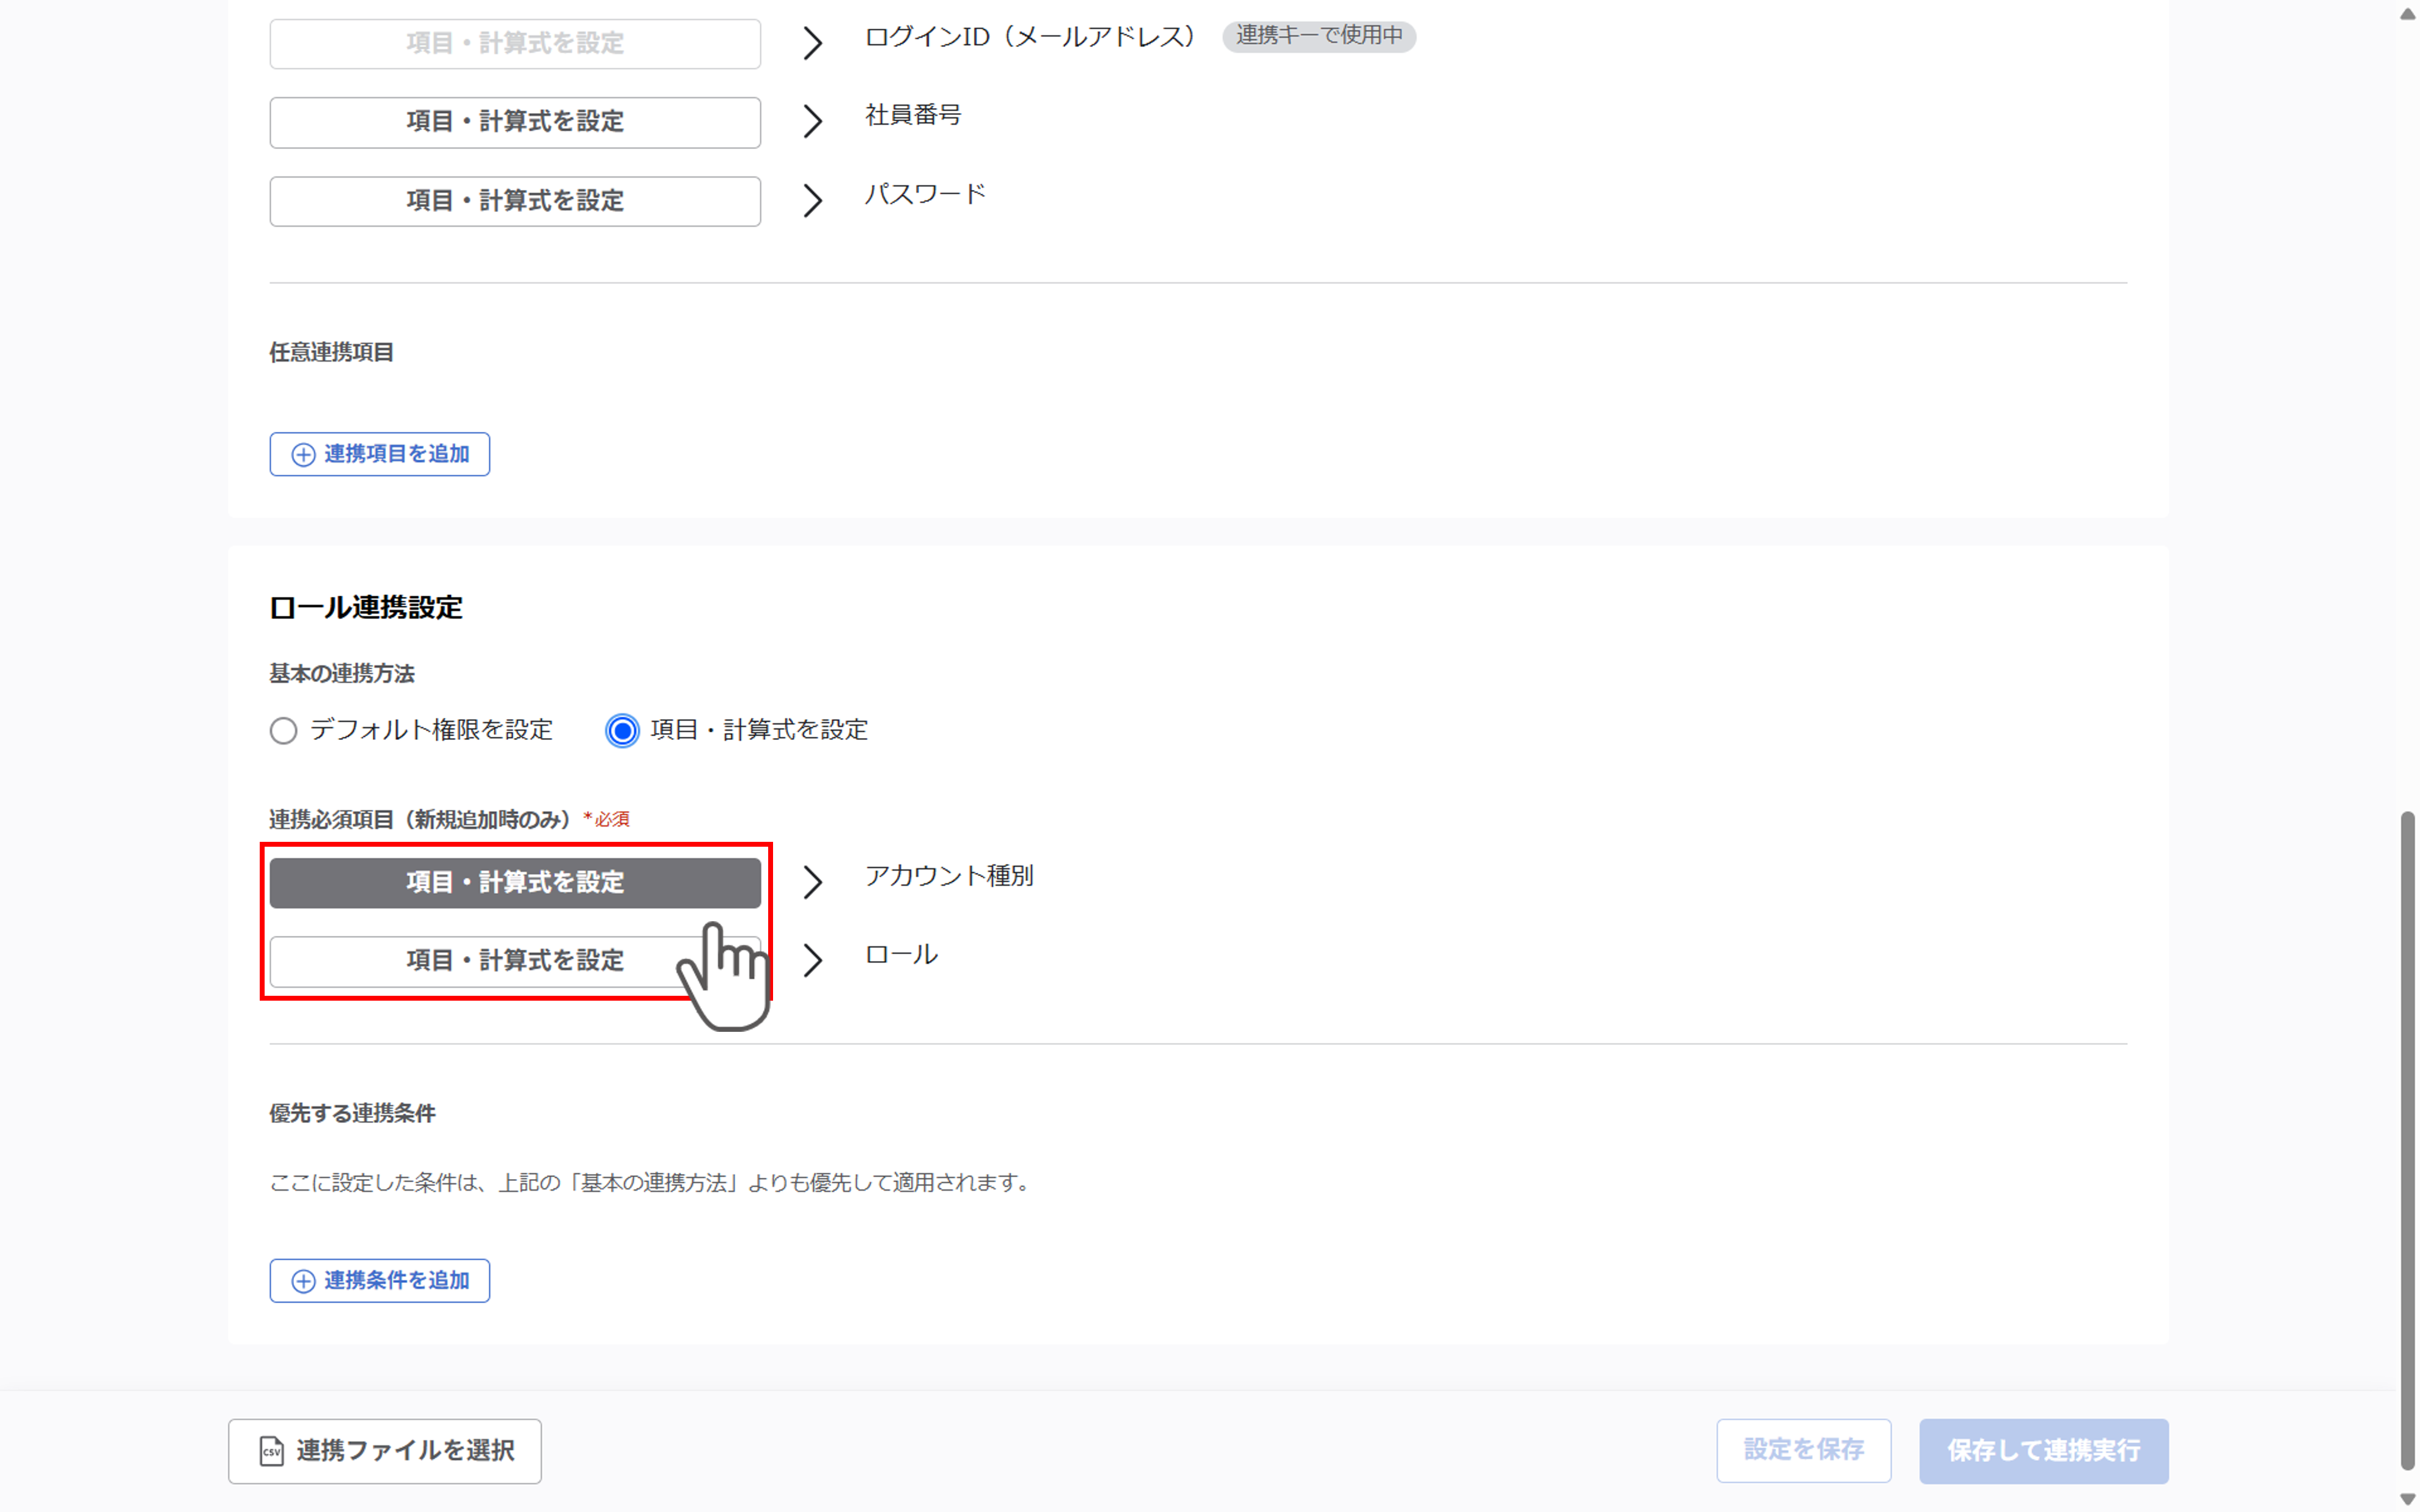Click the 連携項目を追加 button
2420x1512 pixels.
pyautogui.click(x=380, y=454)
